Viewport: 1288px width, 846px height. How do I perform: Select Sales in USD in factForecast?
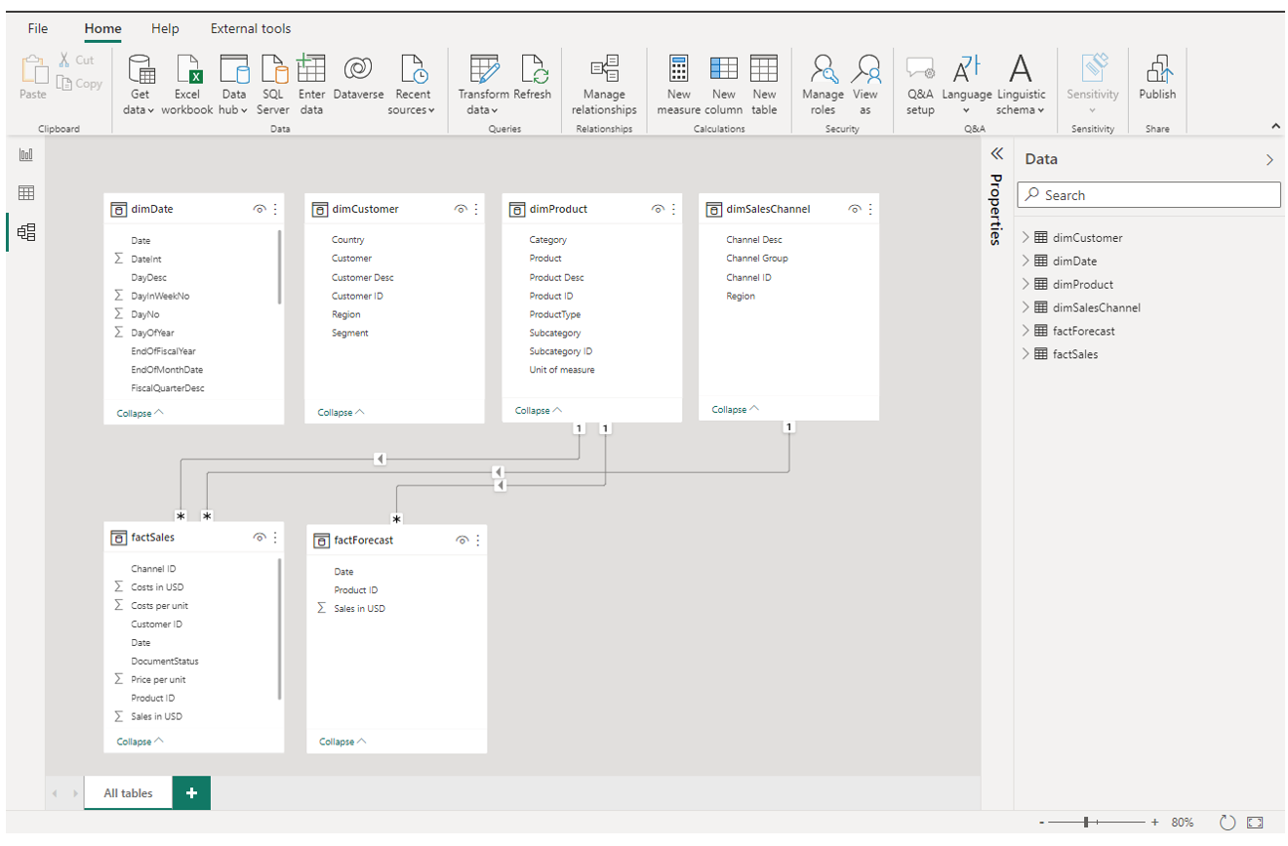359,609
